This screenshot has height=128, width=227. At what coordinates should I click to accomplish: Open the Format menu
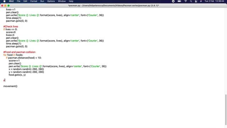coord(34,1)
